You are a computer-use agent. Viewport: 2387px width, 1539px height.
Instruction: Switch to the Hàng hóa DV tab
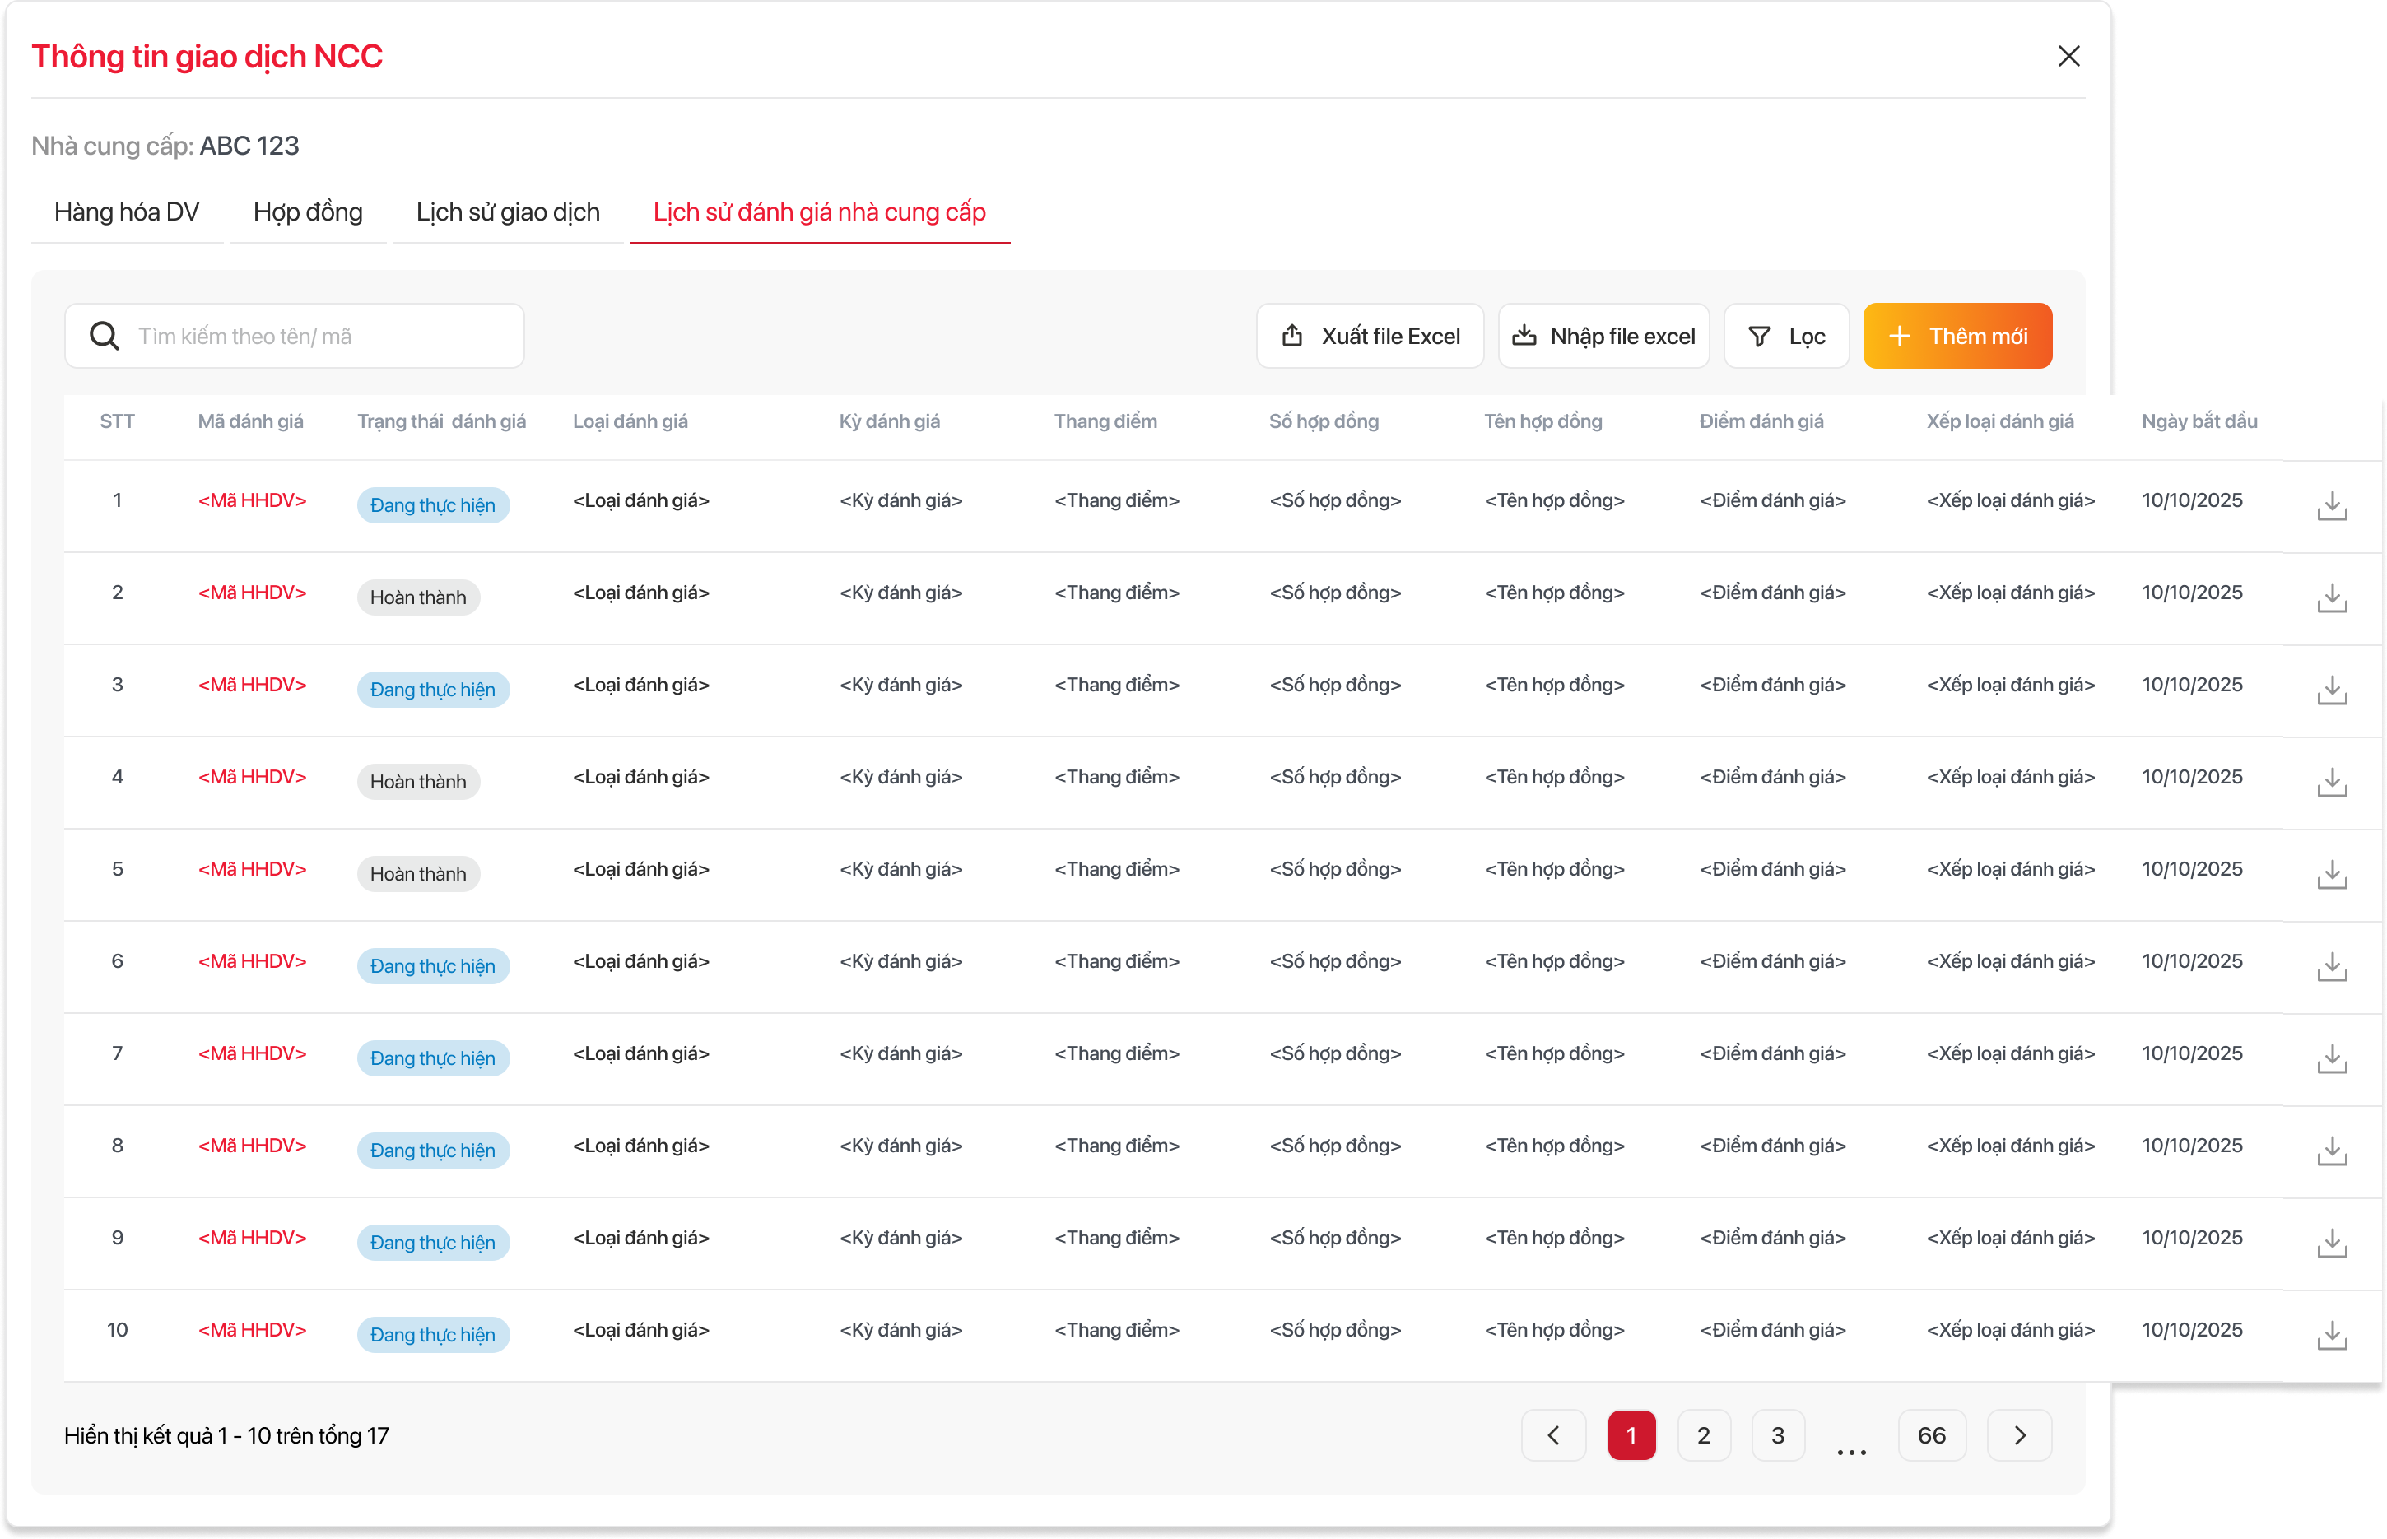point(127,212)
